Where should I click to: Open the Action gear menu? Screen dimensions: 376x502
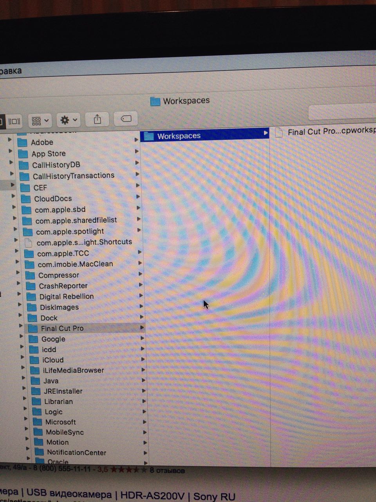pyautogui.click(x=69, y=120)
